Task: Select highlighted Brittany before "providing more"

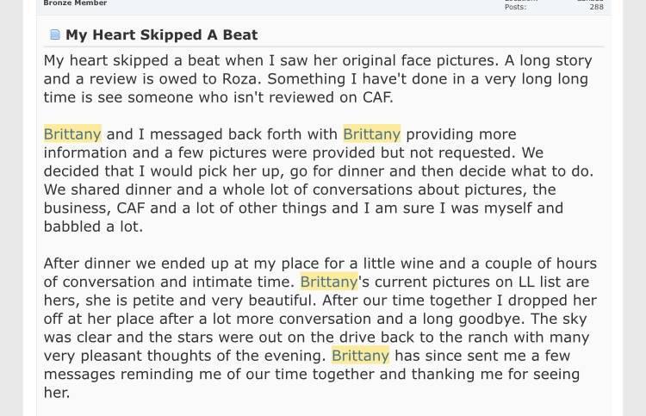Action: pos(371,134)
